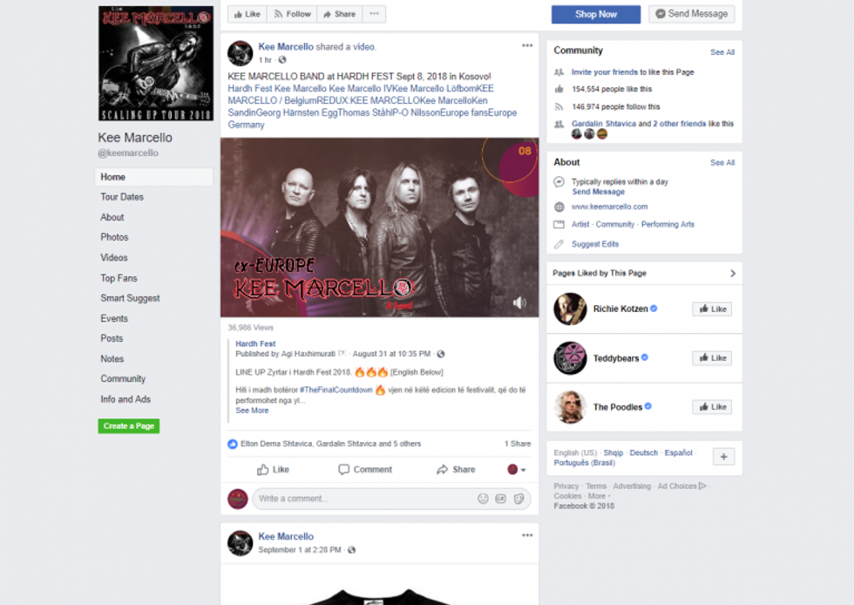The width and height of the screenshot is (854, 605).
Task: Open emoji picker in comment box
Action: click(x=483, y=499)
